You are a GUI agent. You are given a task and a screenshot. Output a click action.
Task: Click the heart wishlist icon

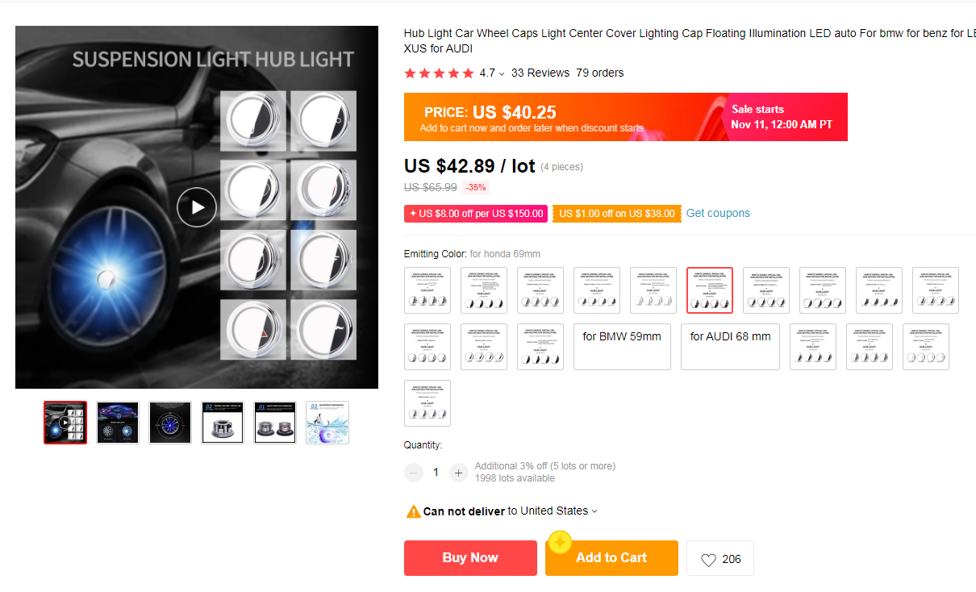click(x=708, y=560)
